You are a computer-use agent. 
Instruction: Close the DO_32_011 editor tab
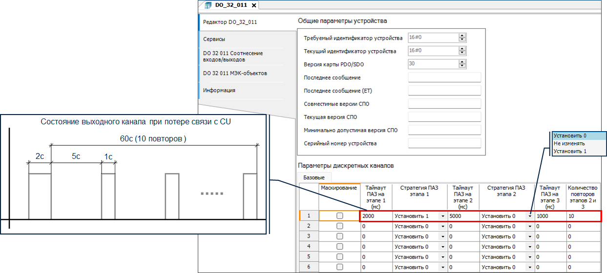click(x=254, y=5)
